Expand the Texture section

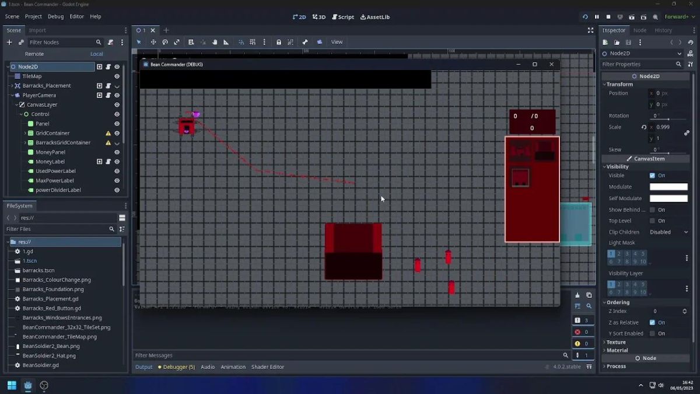(616, 342)
